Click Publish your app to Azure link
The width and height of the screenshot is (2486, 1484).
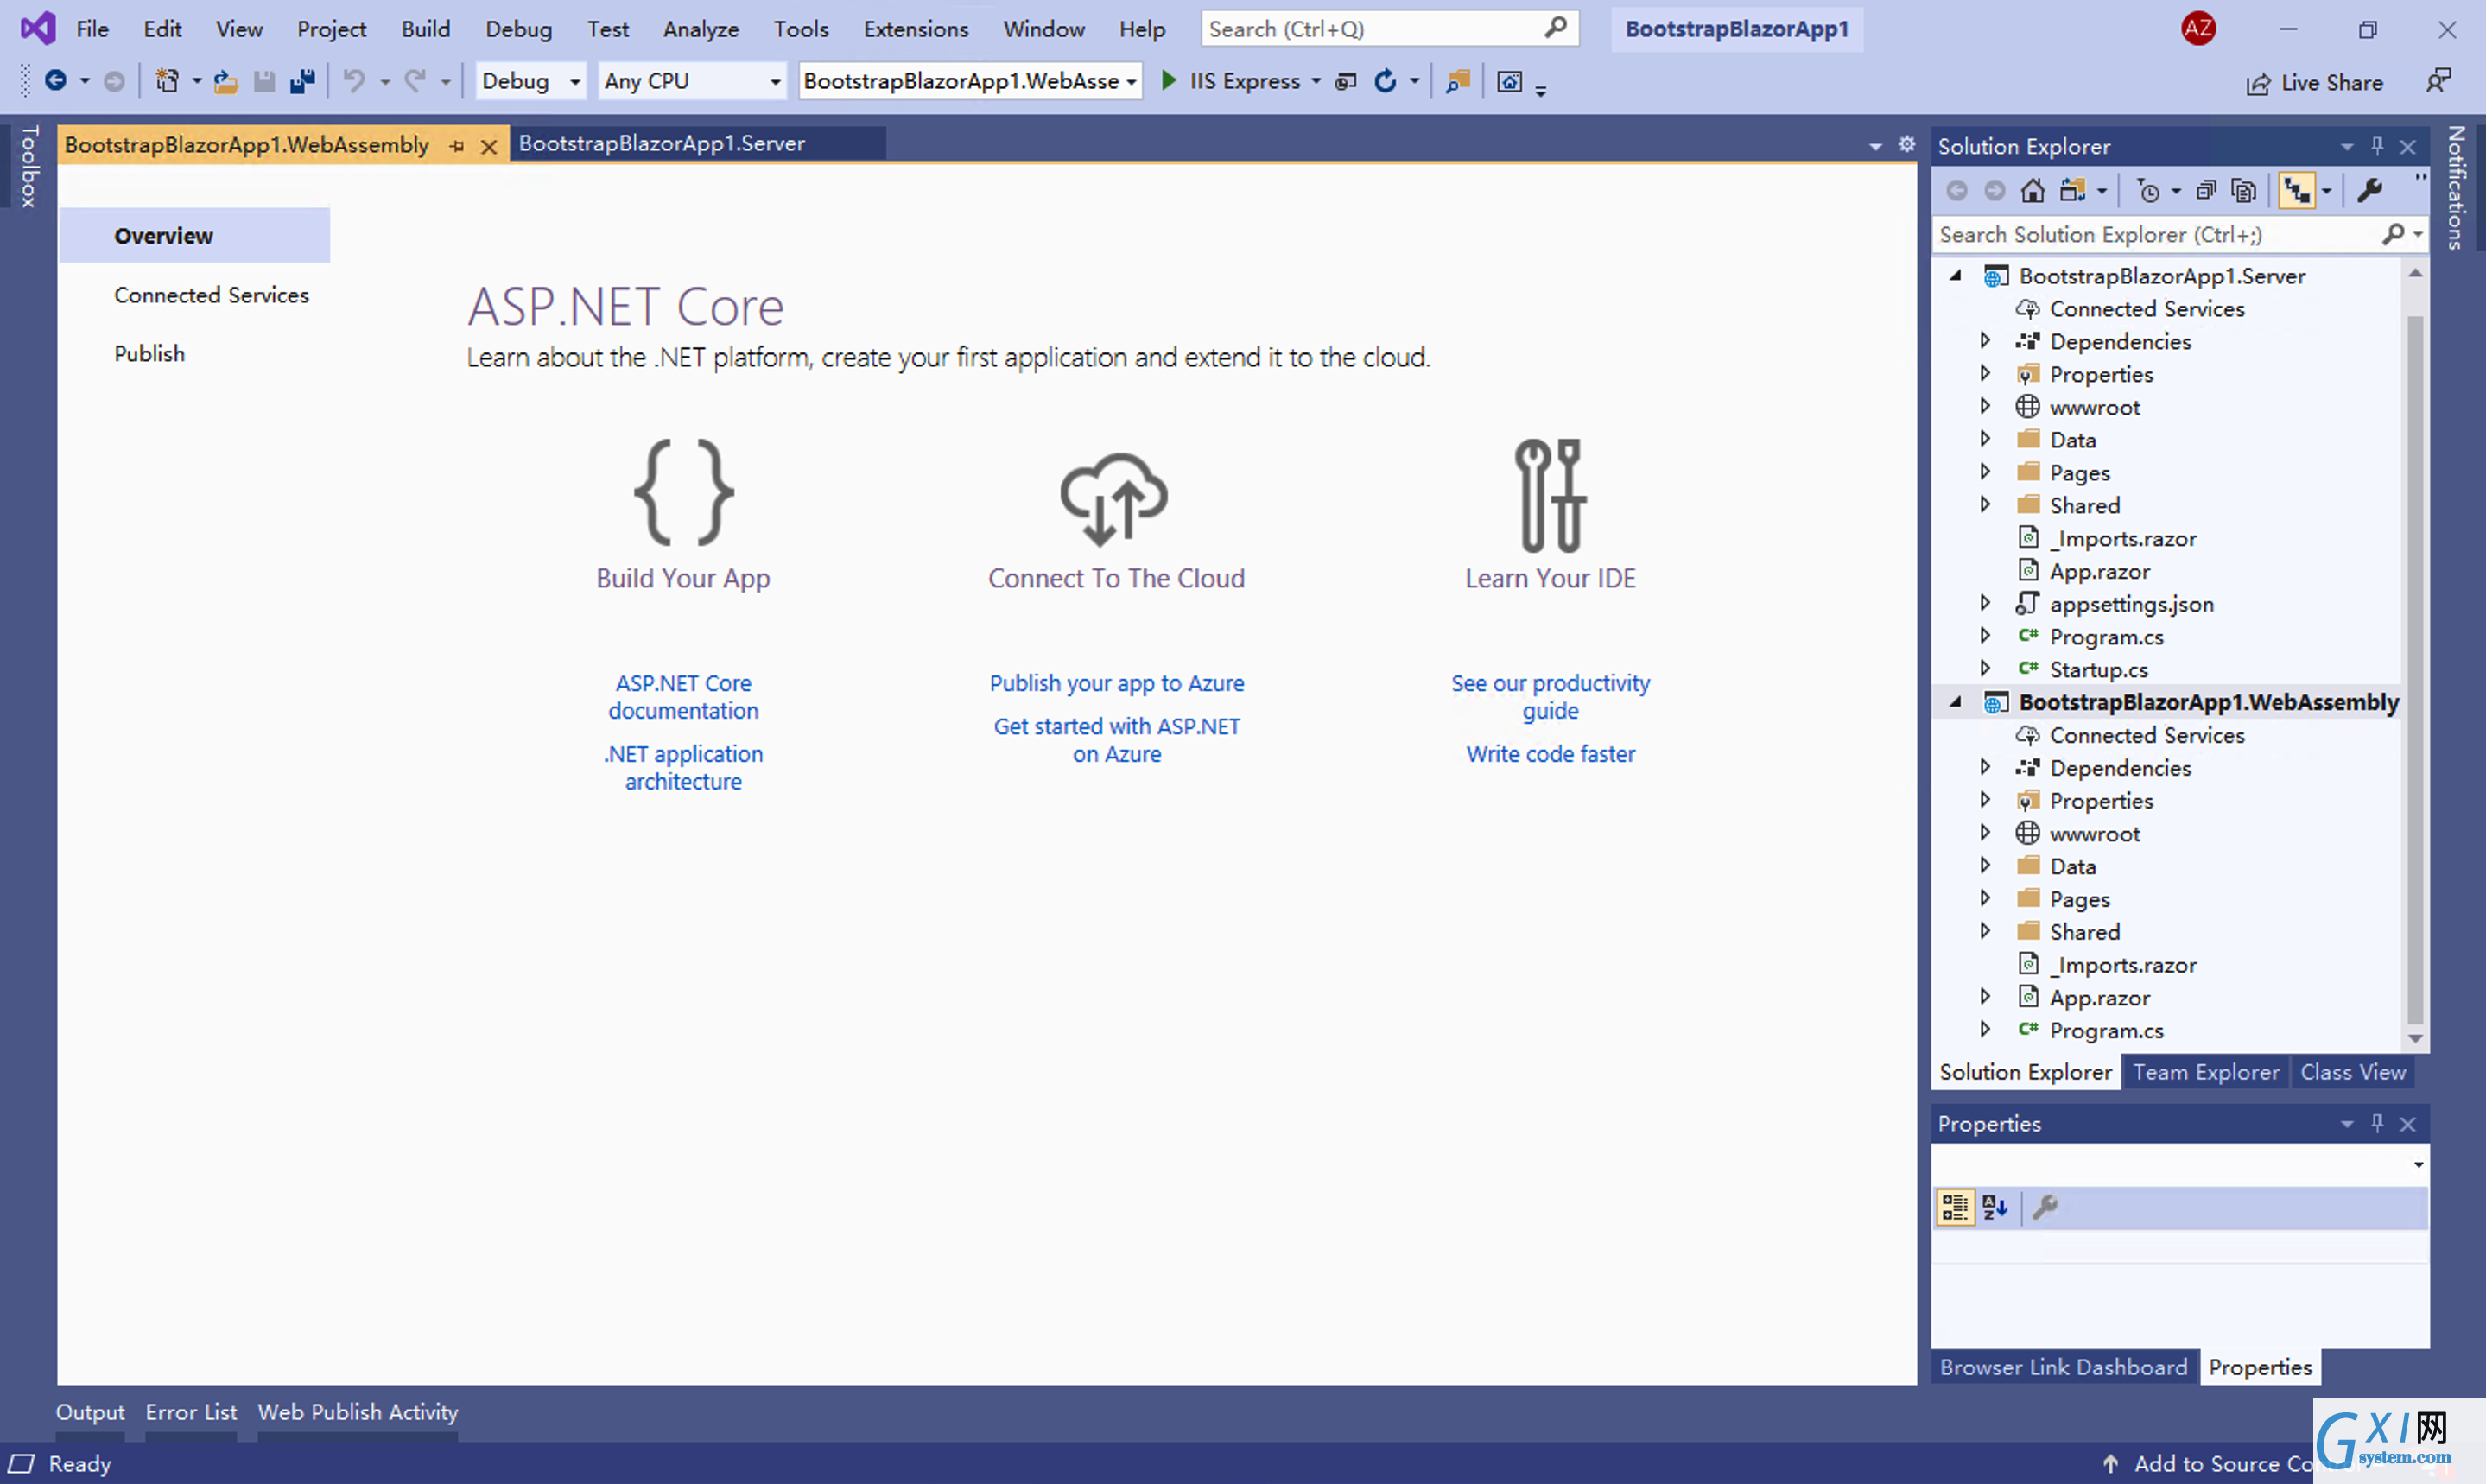click(x=1117, y=683)
